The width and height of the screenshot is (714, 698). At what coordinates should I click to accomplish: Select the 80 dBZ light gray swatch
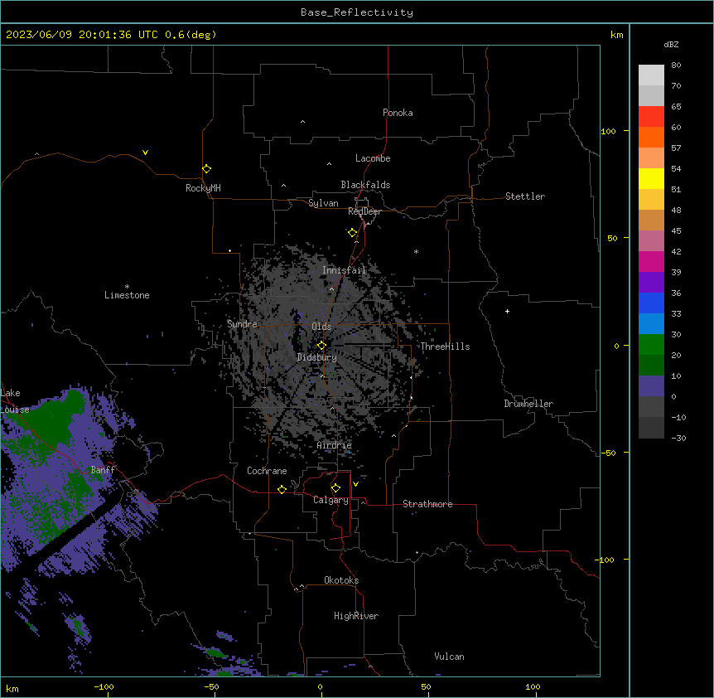coord(651,75)
